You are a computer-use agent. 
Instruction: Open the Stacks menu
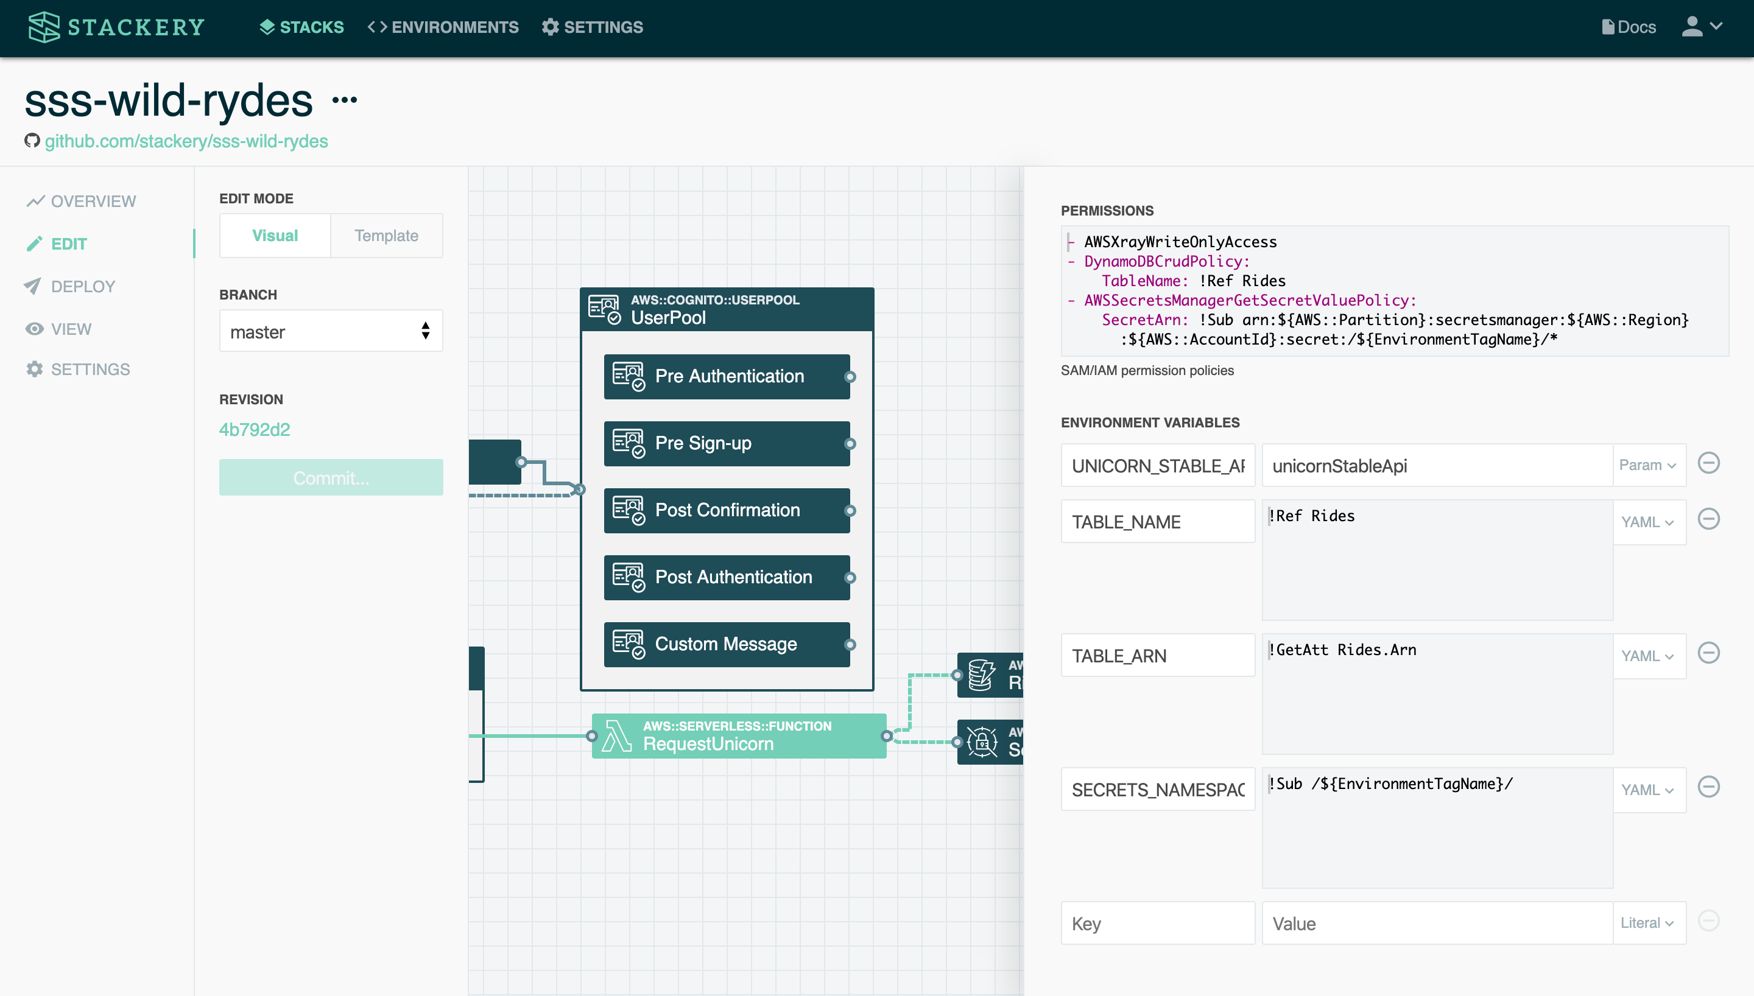point(301,27)
